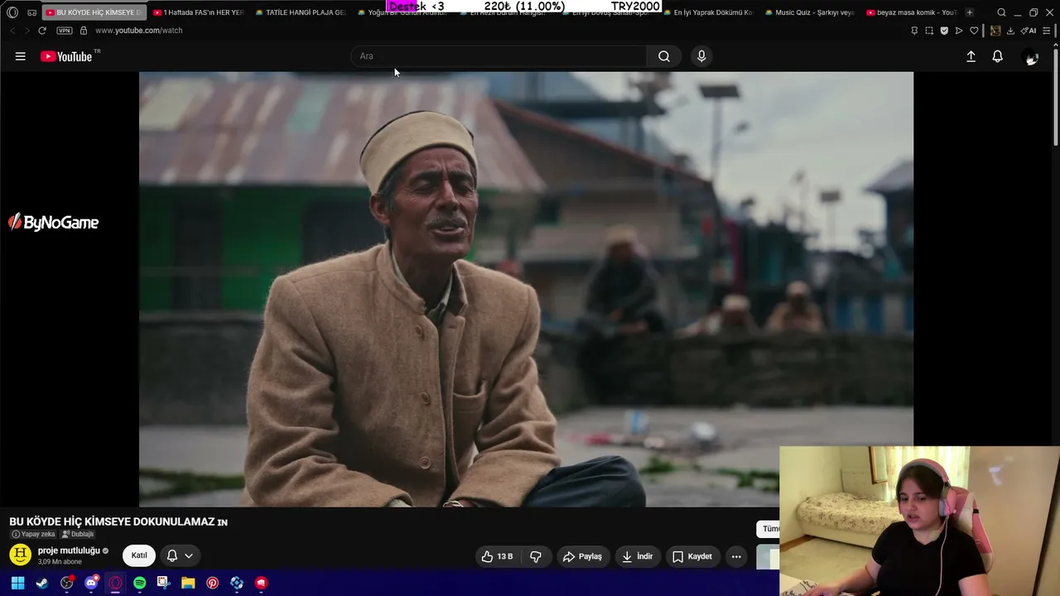Click the 'Katıl' join button
This screenshot has width=1060, height=596.
click(139, 555)
